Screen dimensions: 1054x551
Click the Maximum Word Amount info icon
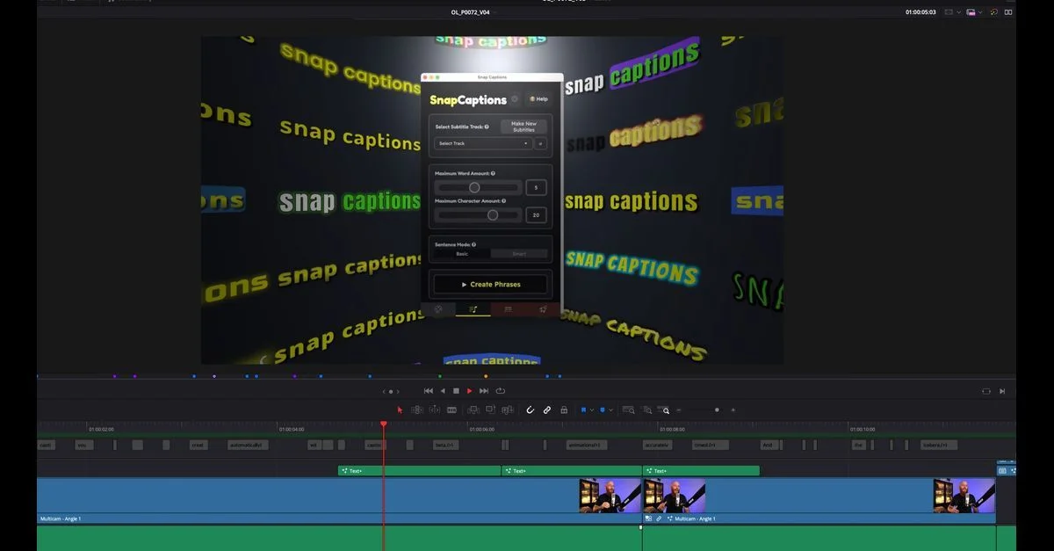(x=493, y=173)
